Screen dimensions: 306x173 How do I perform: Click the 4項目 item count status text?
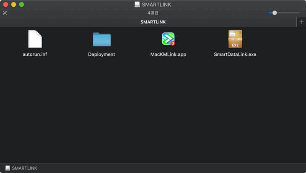(153, 13)
